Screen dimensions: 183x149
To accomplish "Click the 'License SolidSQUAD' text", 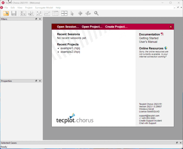I will 149,111.
